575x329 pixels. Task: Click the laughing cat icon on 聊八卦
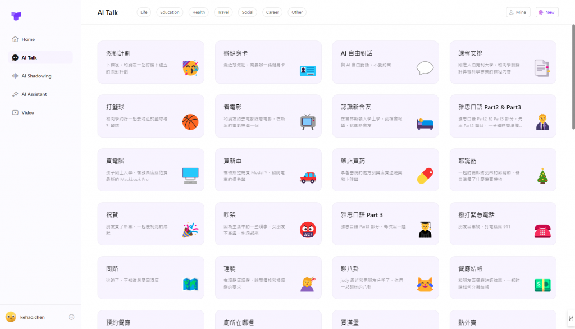[425, 284]
